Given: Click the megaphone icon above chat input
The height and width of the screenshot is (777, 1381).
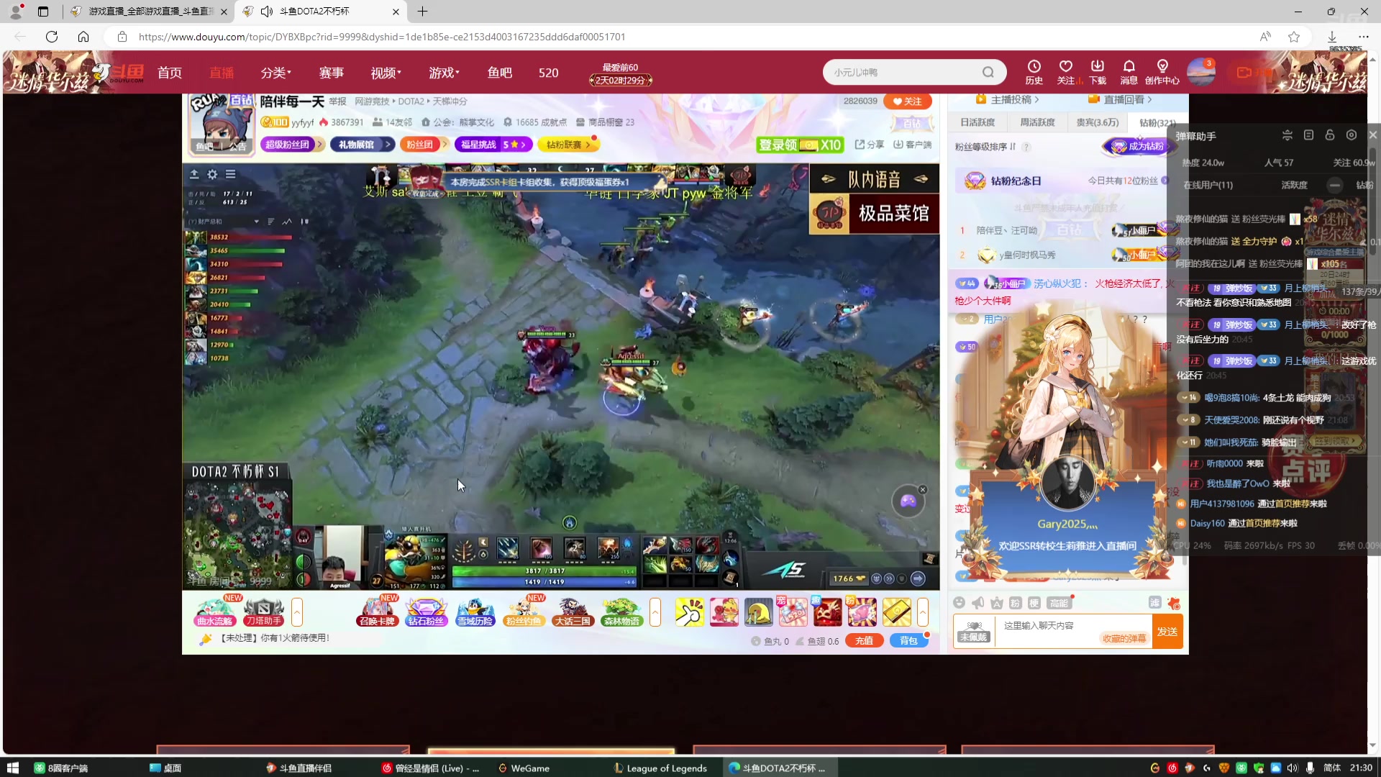Looking at the screenshot, I should 977,603.
